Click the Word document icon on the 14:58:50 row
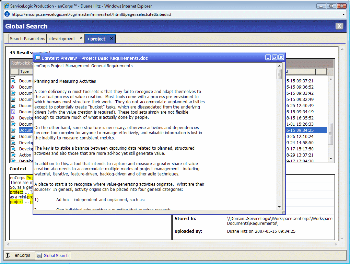350x264 pixels. (x=13, y=142)
